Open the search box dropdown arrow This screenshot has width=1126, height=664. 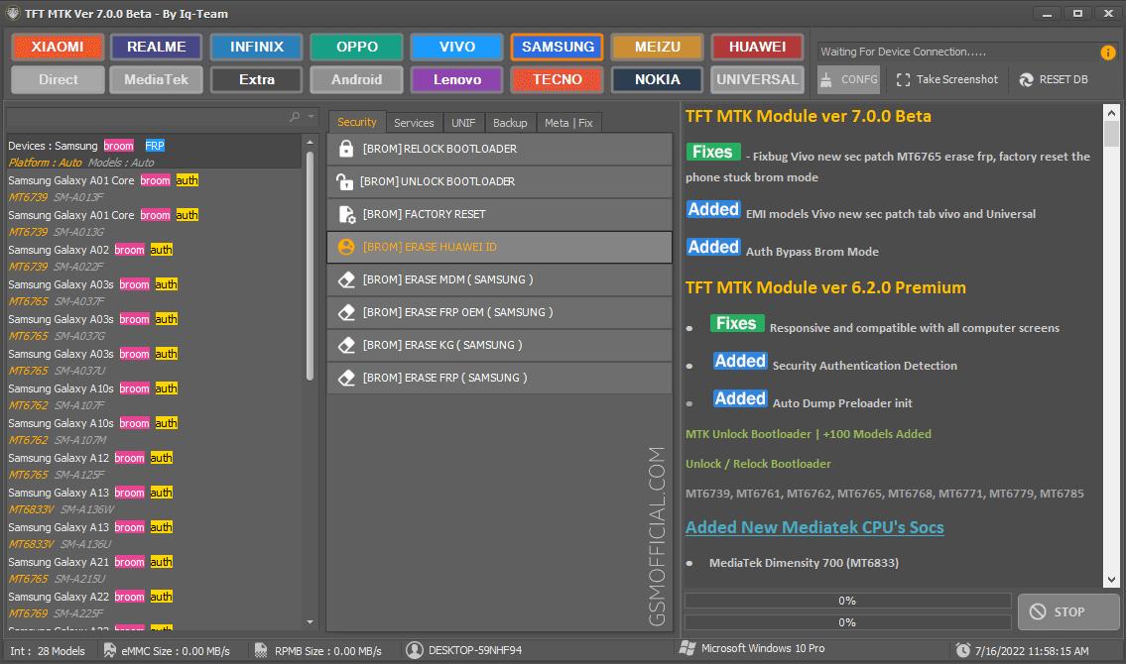pyautogui.click(x=311, y=117)
